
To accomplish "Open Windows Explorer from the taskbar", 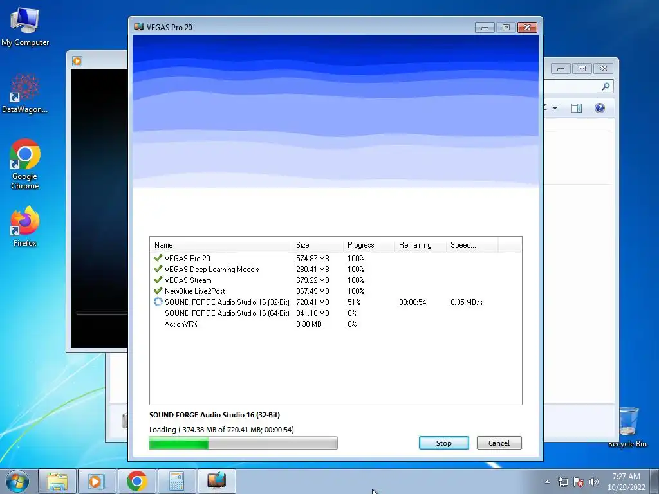I will [57, 481].
